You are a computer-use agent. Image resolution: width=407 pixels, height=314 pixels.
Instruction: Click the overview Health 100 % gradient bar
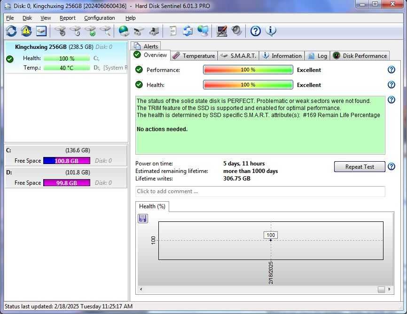[x=248, y=85]
